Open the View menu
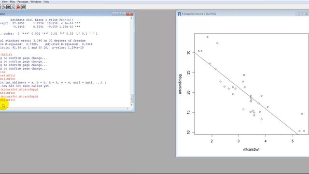309x174 pixels. (4, 2)
